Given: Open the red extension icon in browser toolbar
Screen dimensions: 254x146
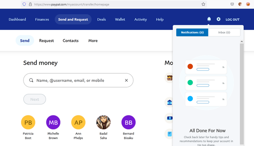Looking at the screenshot, I should click(x=248, y=4).
